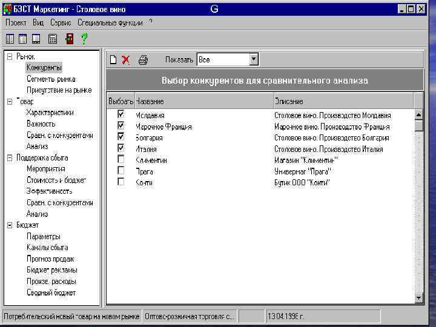
Task: Click the table view toolbar icon
Action: point(22,39)
